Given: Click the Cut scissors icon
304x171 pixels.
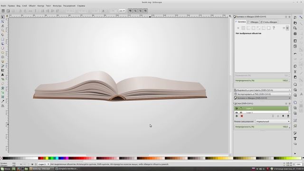Looking at the screenshot, I should [x=295, y=72].
